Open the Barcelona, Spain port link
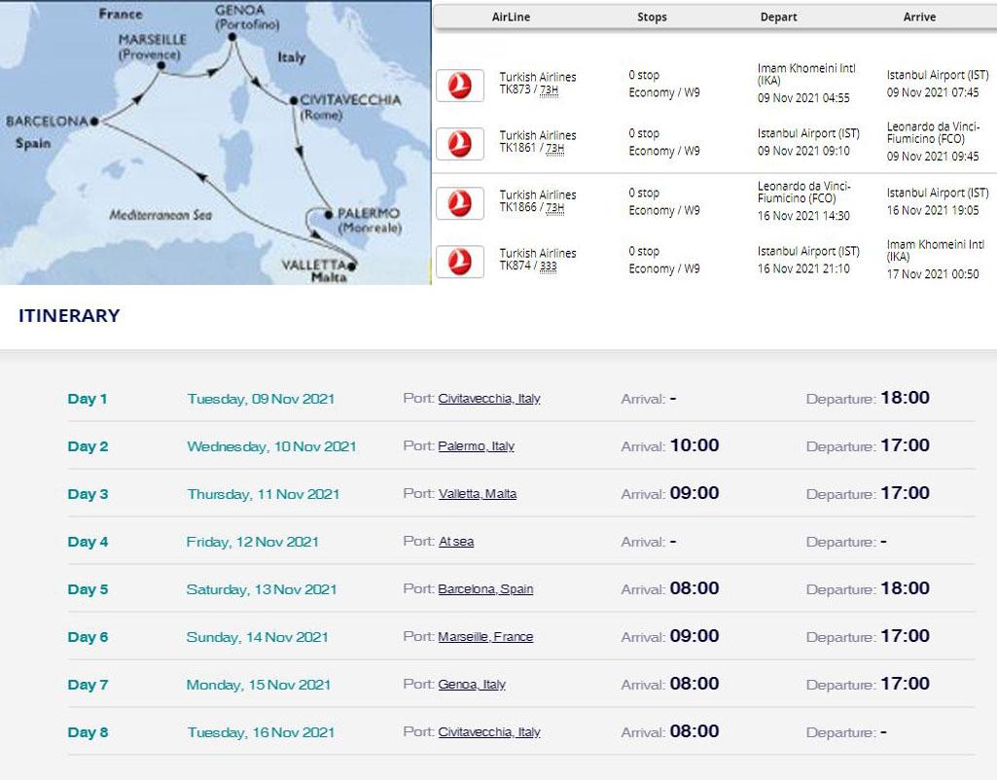The width and height of the screenshot is (997, 780). coord(485,589)
